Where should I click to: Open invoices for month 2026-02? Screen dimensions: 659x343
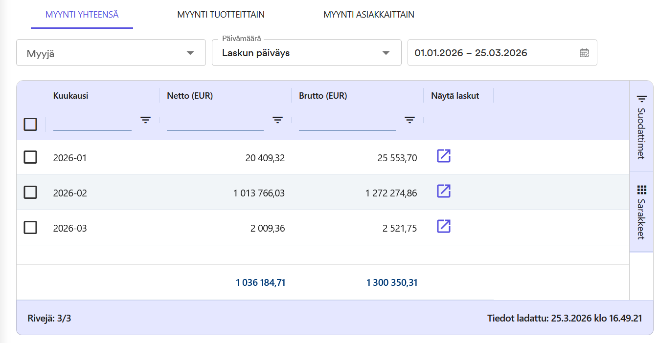[443, 191]
